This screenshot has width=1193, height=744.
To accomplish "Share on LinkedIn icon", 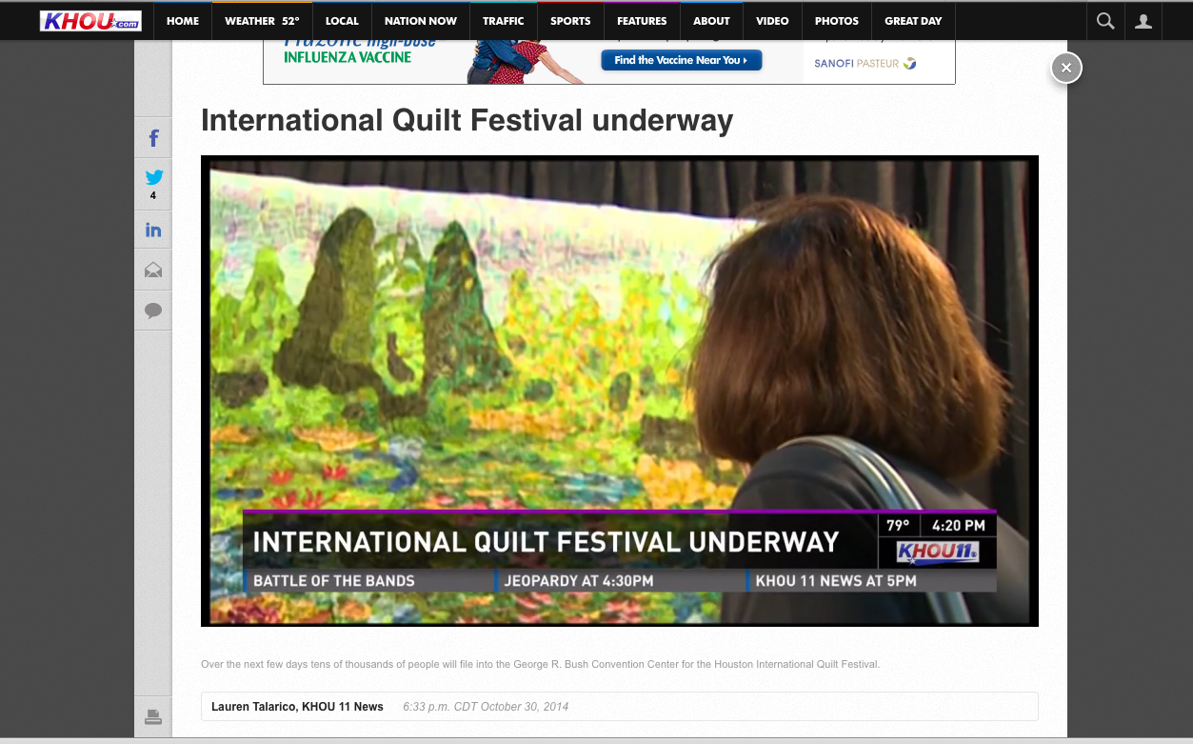I will point(153,230).
